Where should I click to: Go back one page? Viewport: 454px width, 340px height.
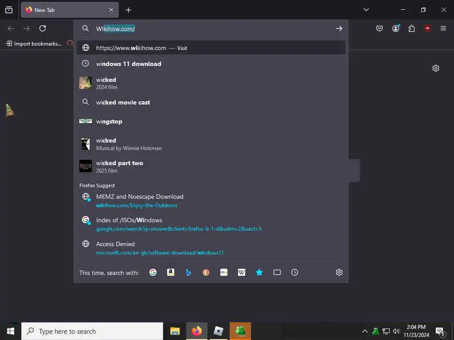click(x=11, y=28)
